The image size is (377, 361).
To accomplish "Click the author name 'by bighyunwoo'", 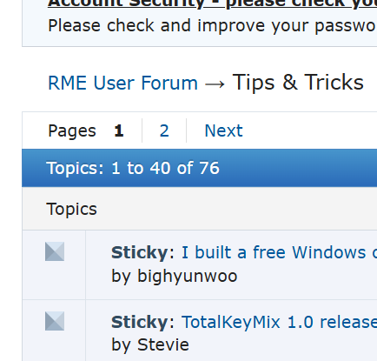I will pos(175,276).
